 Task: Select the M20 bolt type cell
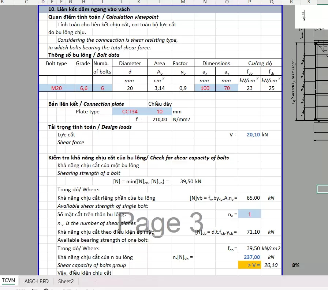coord(56,88)
